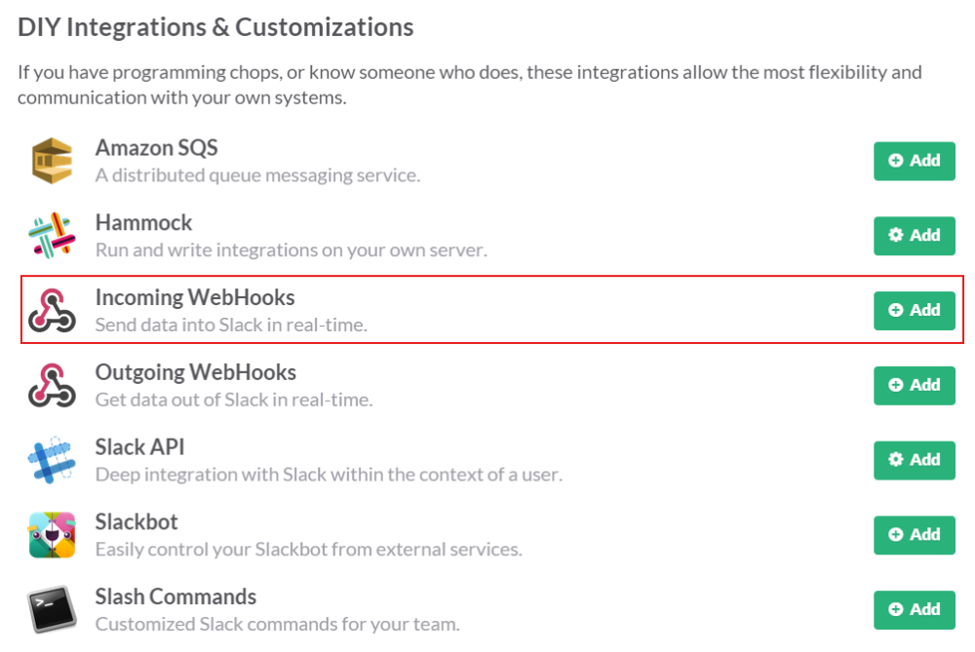Add the Amazon SQS integration
Viewport: 975px width, 652px height.
914,161
